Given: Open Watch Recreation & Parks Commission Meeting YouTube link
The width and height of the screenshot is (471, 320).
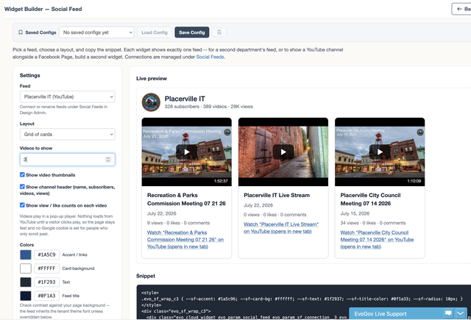Looking at the screenshot, I should (185, 240).
